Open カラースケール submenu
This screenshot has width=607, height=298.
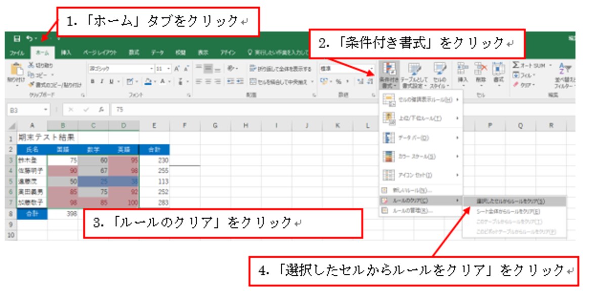pyautogui.click(x=421, y=157)
